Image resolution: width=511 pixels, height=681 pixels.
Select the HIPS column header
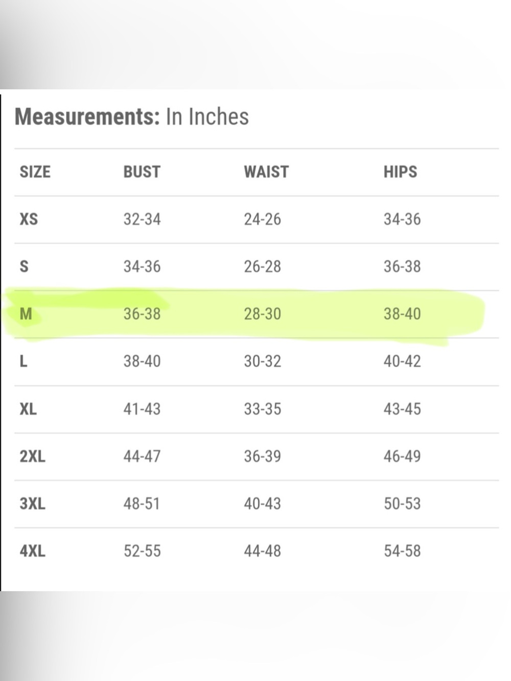401,172
